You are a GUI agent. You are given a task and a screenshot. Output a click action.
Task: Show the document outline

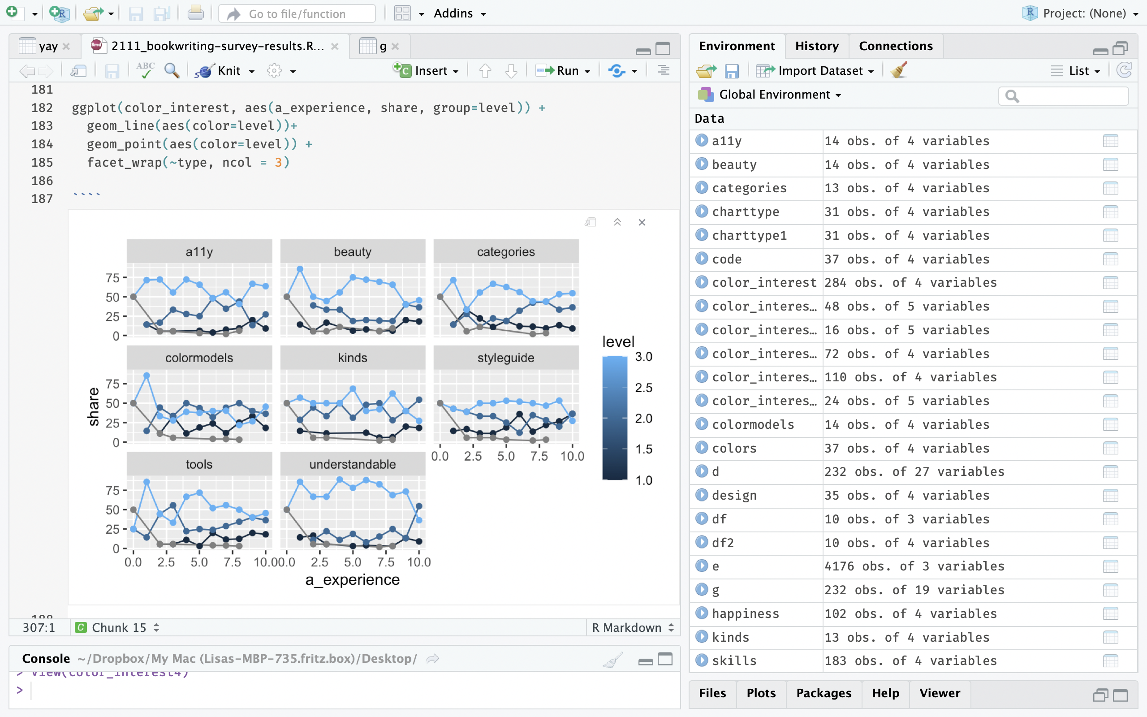pos(664,71)
